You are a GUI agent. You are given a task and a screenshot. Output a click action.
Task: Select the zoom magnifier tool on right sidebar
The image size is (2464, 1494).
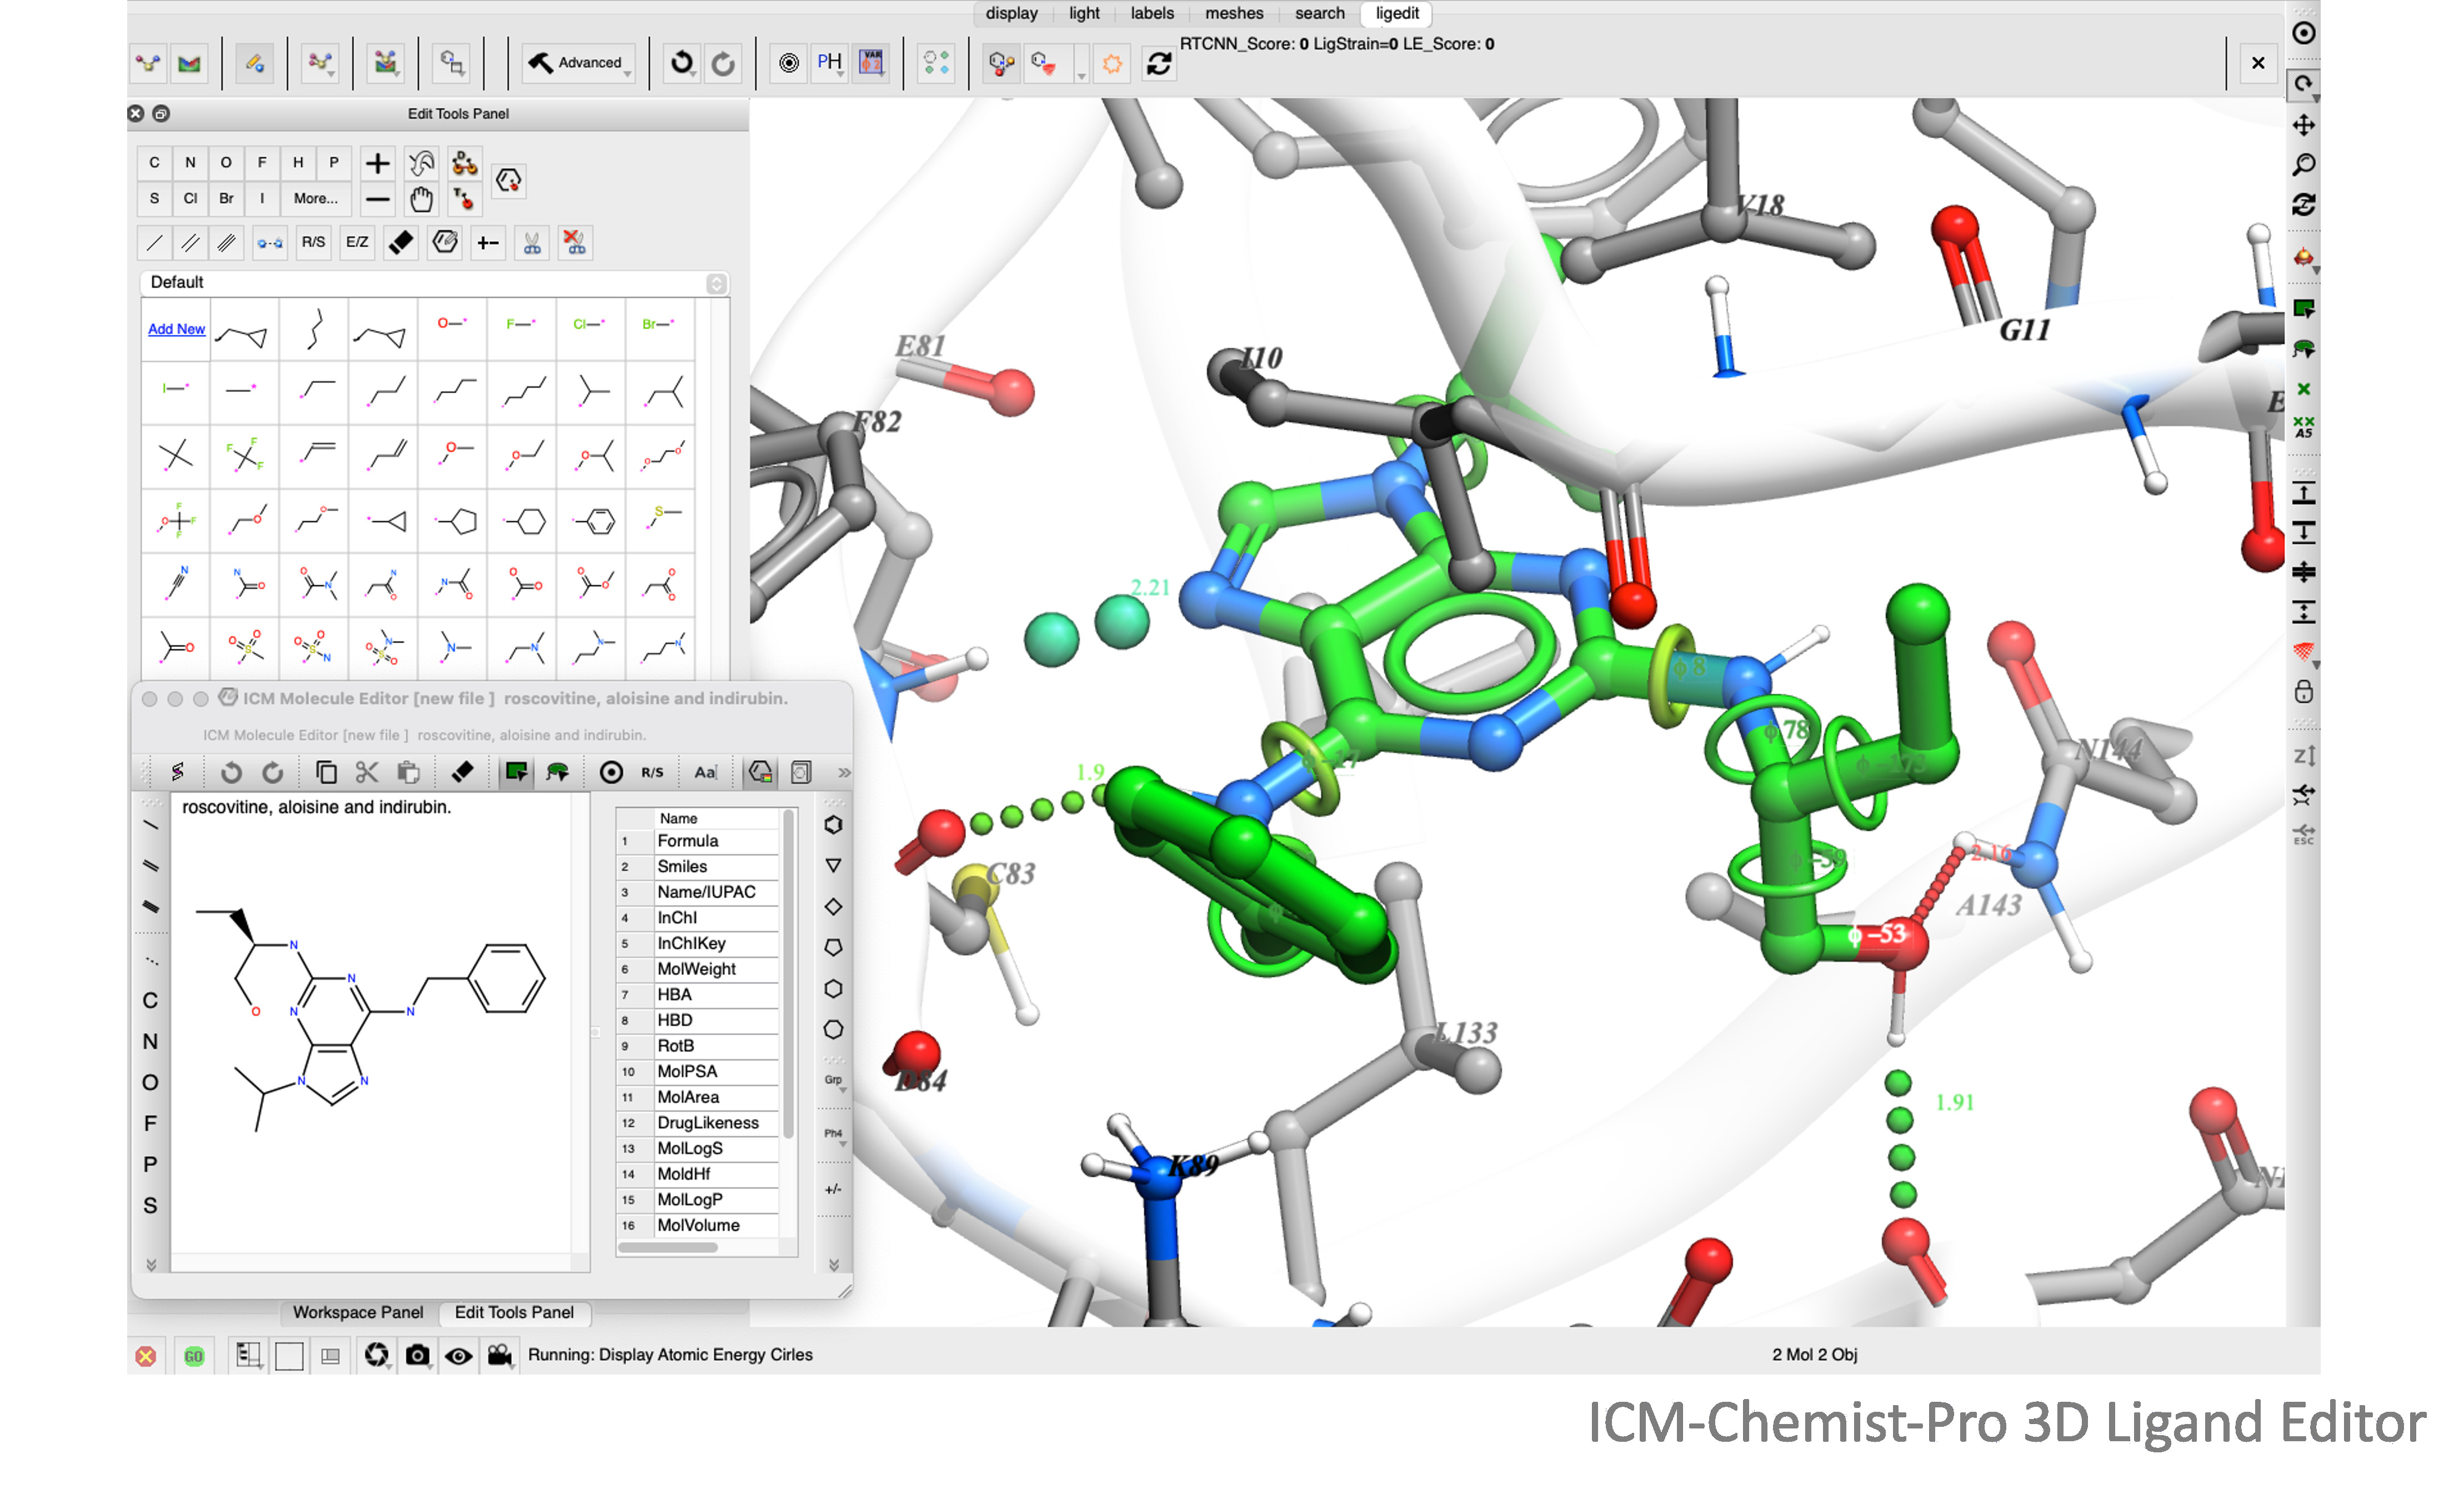(x=2303, y=164)
